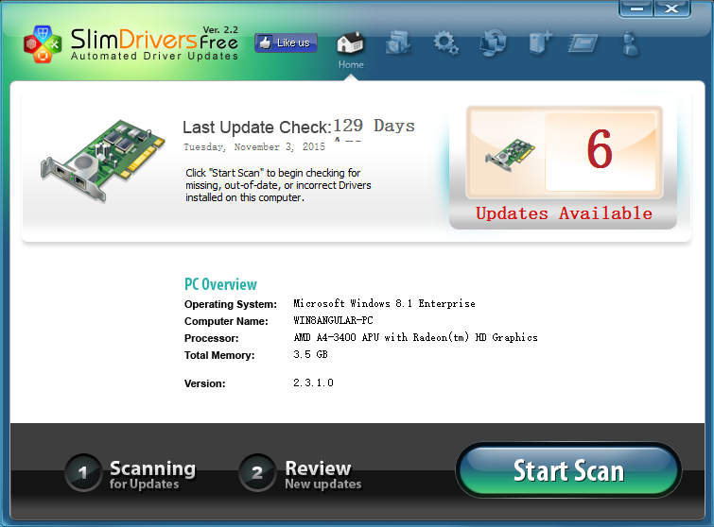Minimize the SlimDrivers window
The height and width of the screenshot is (527, 714).
tap(636, 8)
